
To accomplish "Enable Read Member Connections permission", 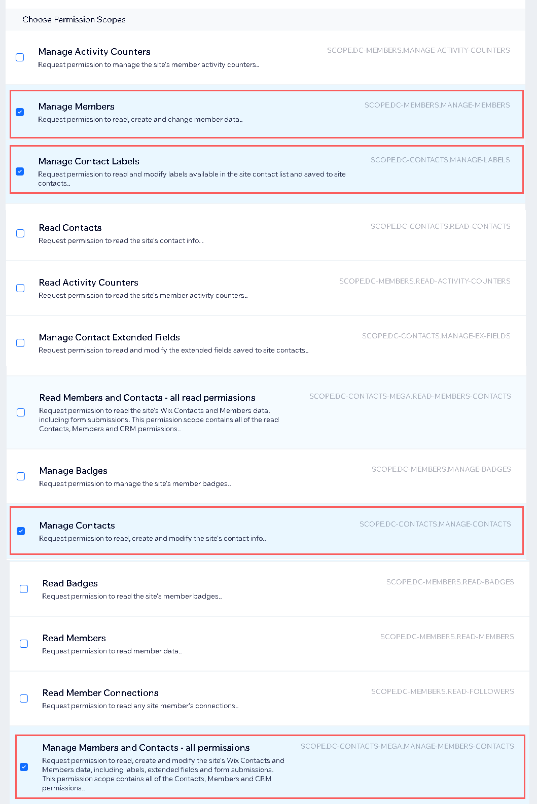I will pyautogui.click(x=23, y=698).
